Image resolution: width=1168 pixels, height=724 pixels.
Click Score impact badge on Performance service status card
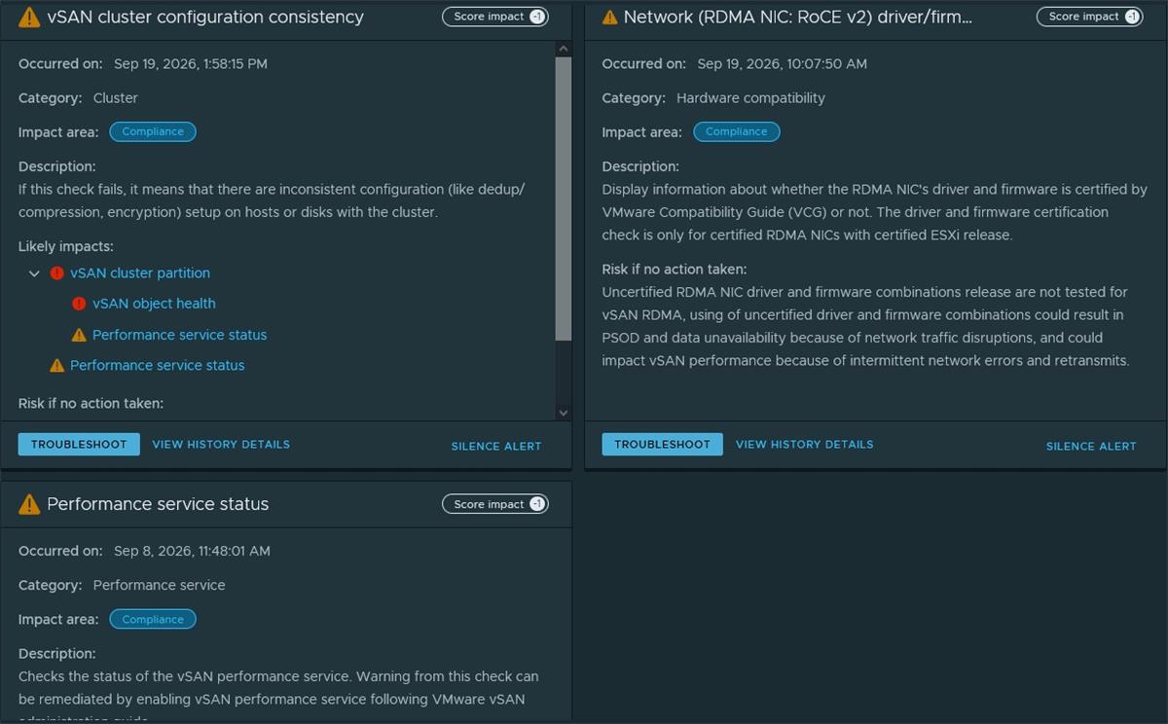[x=495, y=504]
